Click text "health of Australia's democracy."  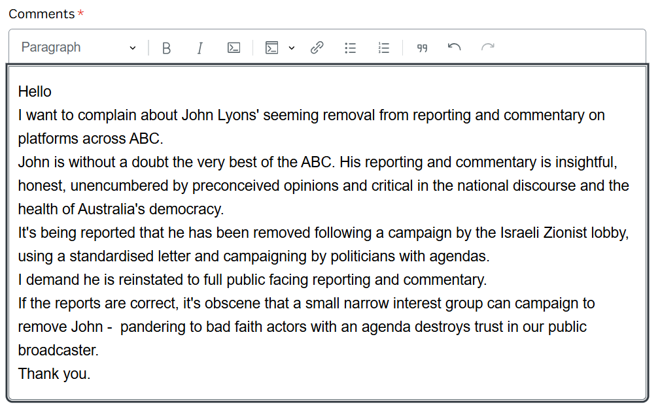tap(121, 210)
